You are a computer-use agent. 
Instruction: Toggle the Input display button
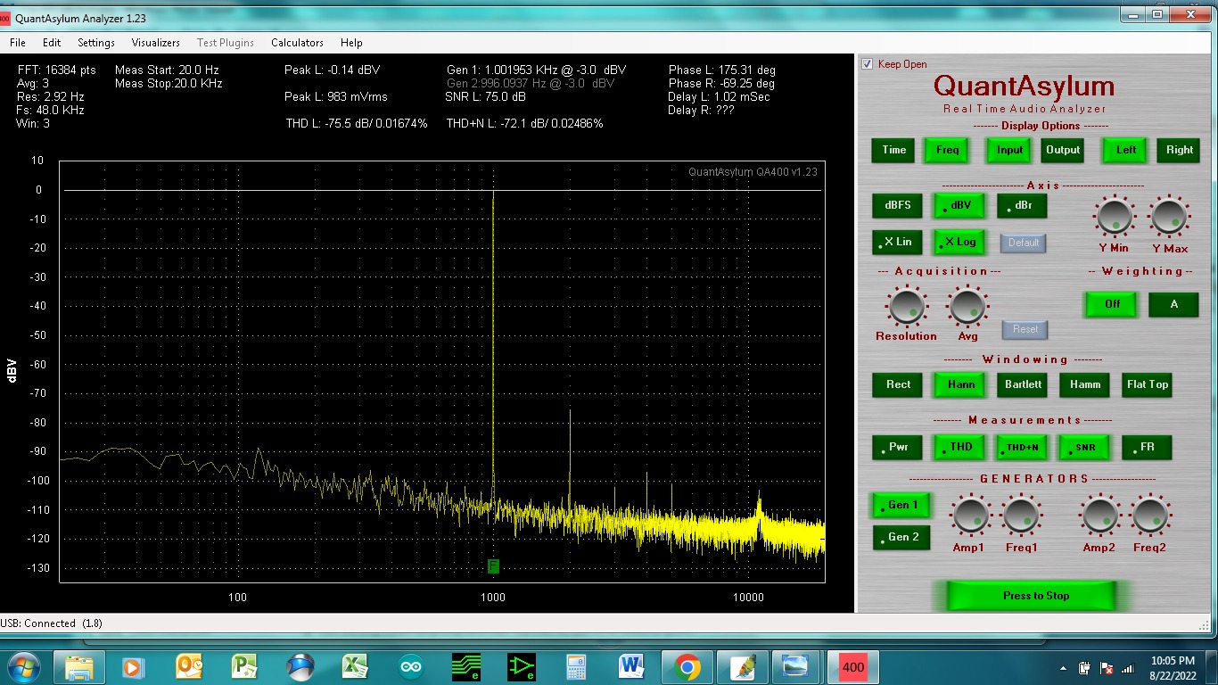[x=1009, y=150]
